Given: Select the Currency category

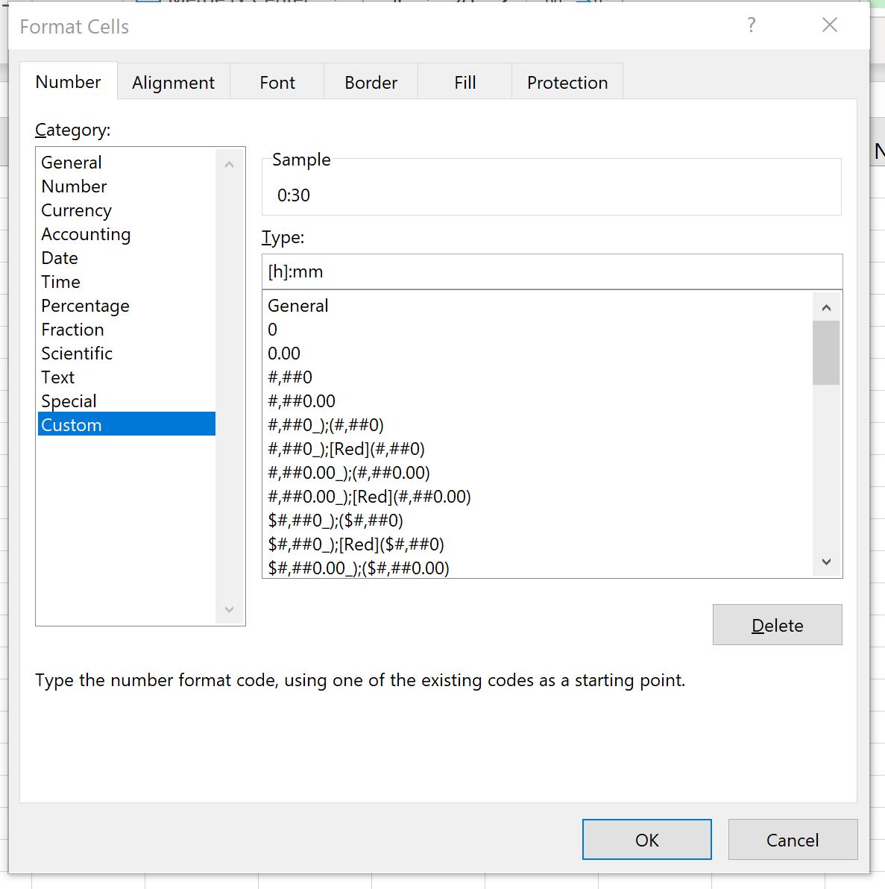Looking at the screenshot, I should 76,210.
